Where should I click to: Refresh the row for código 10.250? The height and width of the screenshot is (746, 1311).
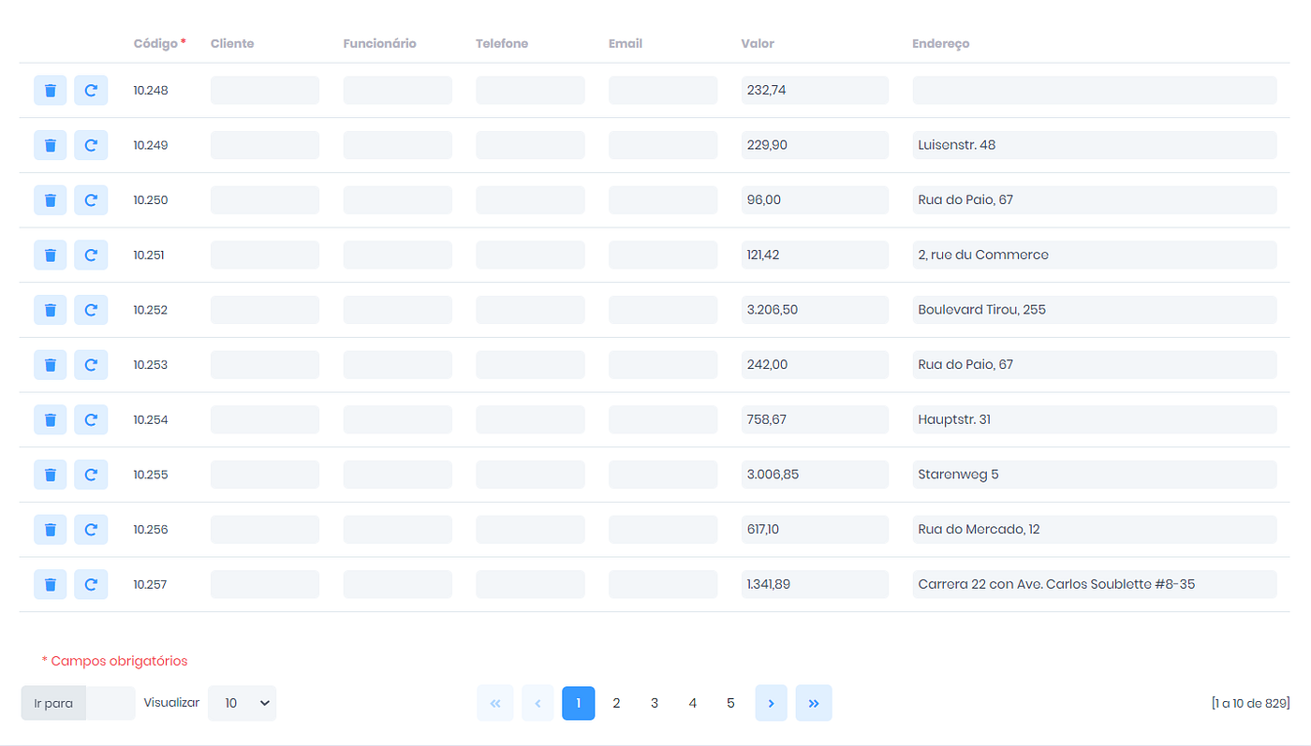click(x=91, y=199)
